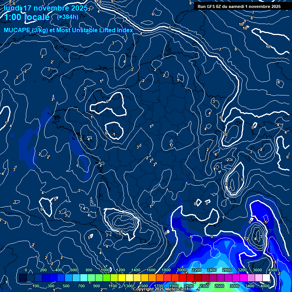Viewport: 292px width, 292px height.
Task: Select the '600' legend value label
Action: click(74, 270)
